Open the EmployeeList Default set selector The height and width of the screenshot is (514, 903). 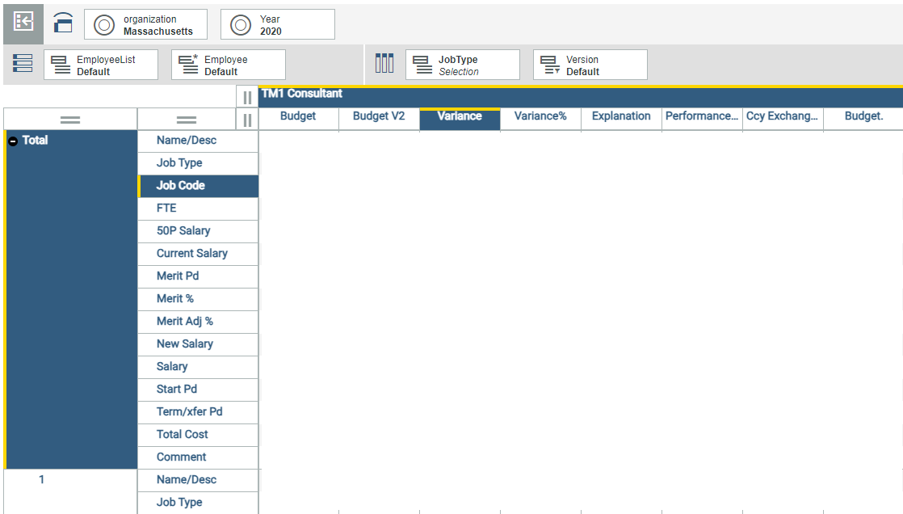[101, 65]
